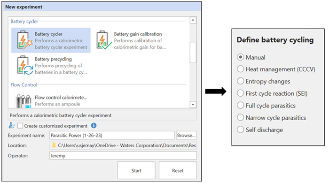Click the customize tools icon beside checkbox
The image size is (329, 183).
(x=12, y=126)
